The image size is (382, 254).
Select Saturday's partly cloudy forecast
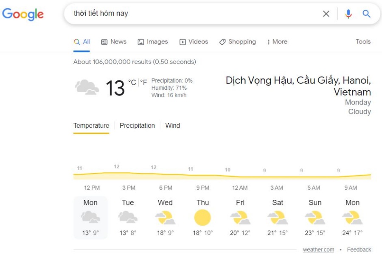pos(278,218)
